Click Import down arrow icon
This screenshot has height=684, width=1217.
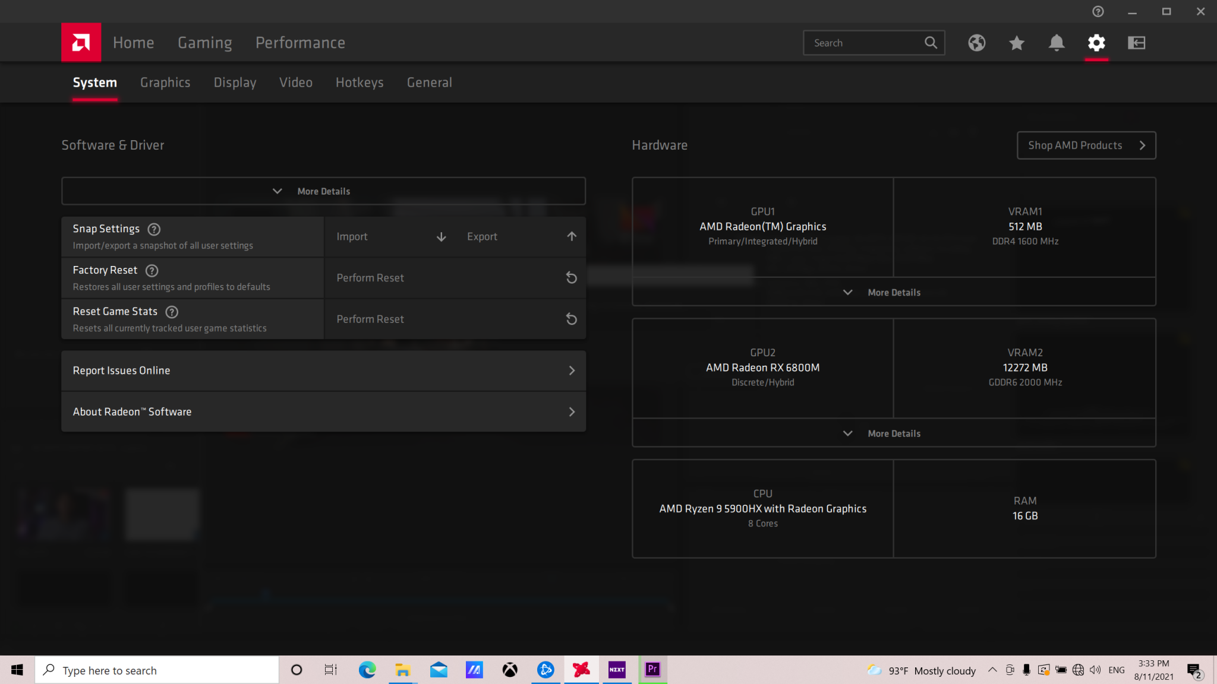(441, 237)
